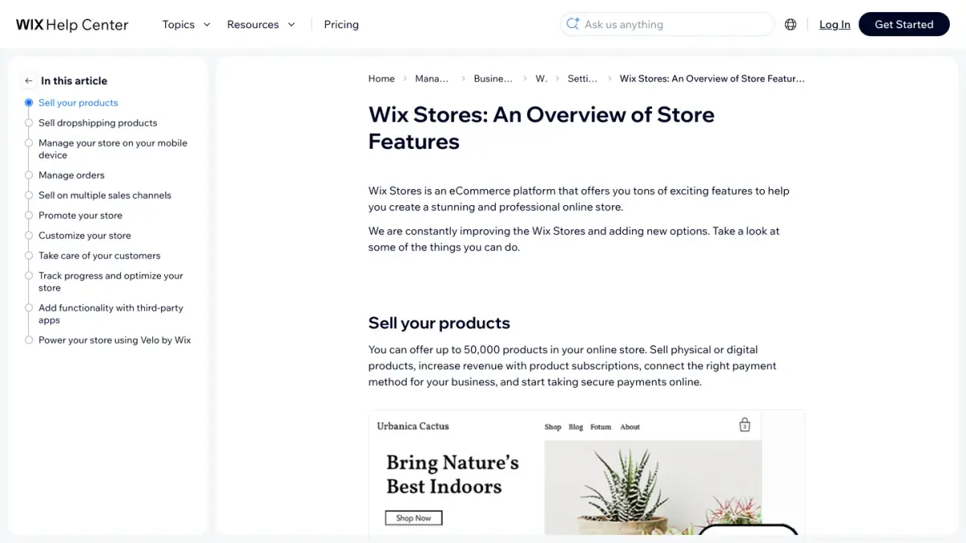
Task: Click the Wix Help Center logo
Action: pos(72,25)
